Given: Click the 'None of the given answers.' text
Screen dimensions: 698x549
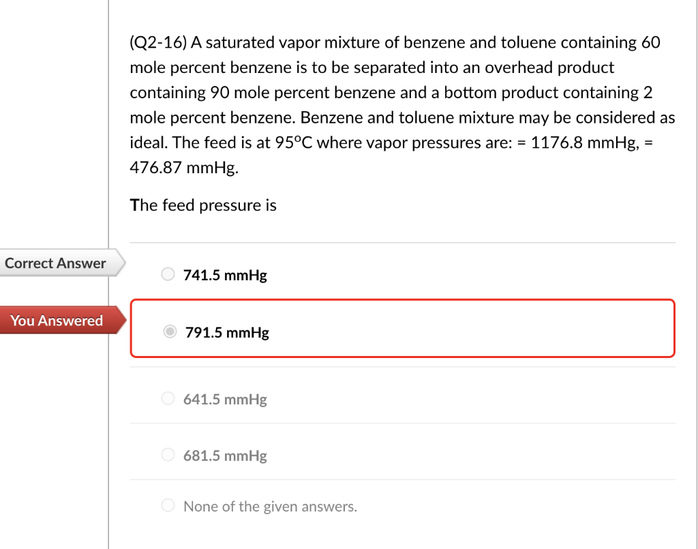Looking at the screenshot, I should 270,507.
